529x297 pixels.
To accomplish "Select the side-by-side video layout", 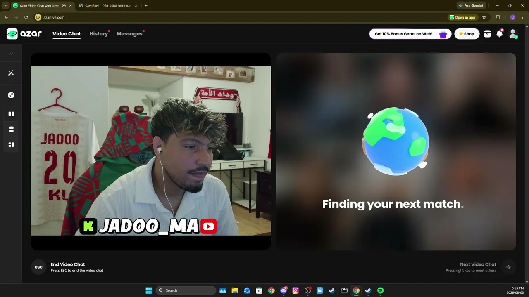I will [x=11, y=114].
